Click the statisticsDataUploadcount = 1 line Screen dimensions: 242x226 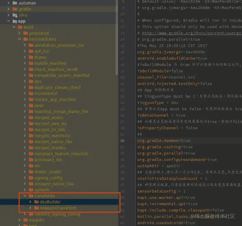[172, 178]
